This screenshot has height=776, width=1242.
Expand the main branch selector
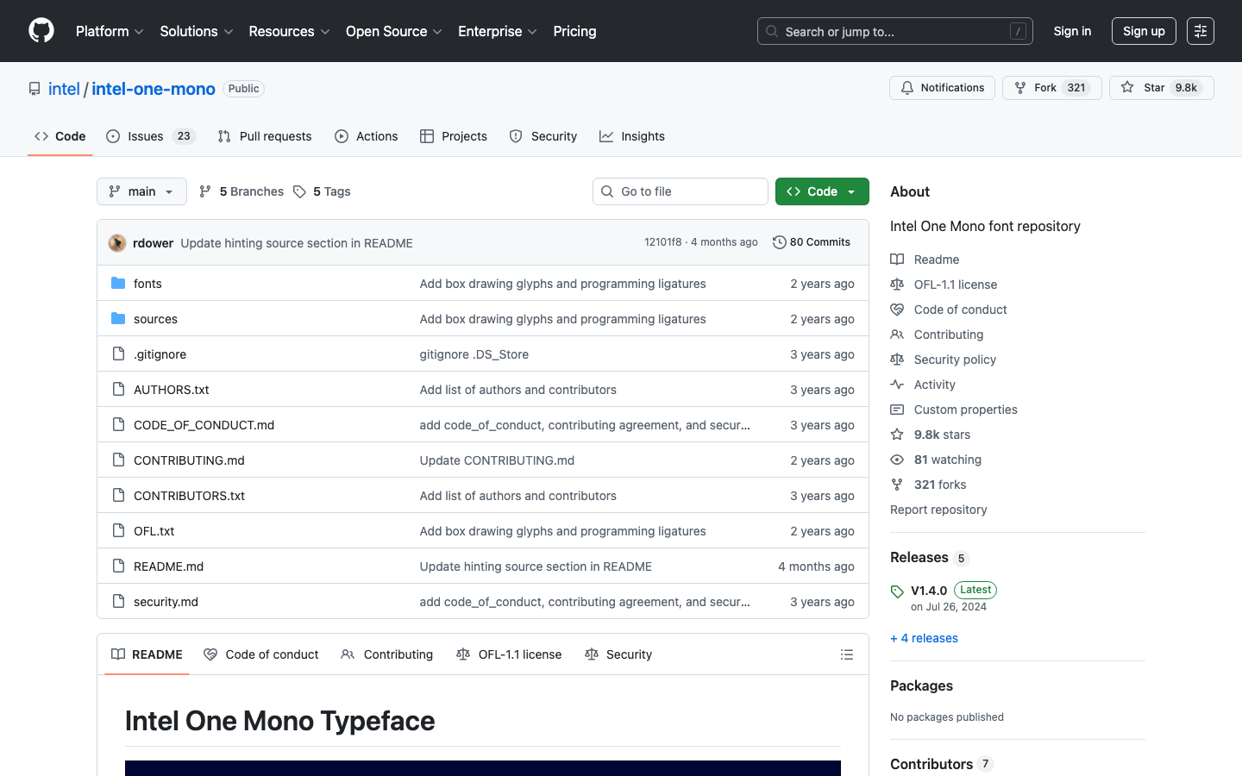coord(141,191)
